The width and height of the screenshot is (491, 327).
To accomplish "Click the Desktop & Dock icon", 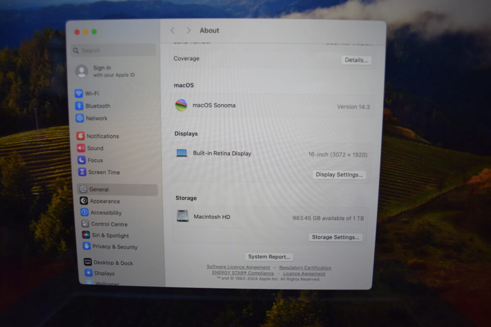I will point(88,262).
